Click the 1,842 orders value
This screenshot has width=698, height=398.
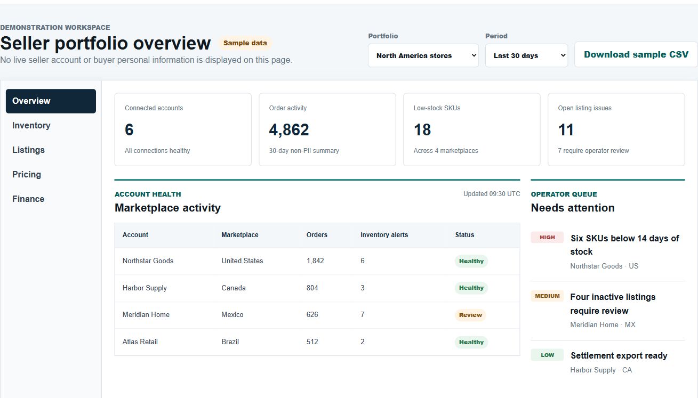pyautogui.click(x=315, y=261)
